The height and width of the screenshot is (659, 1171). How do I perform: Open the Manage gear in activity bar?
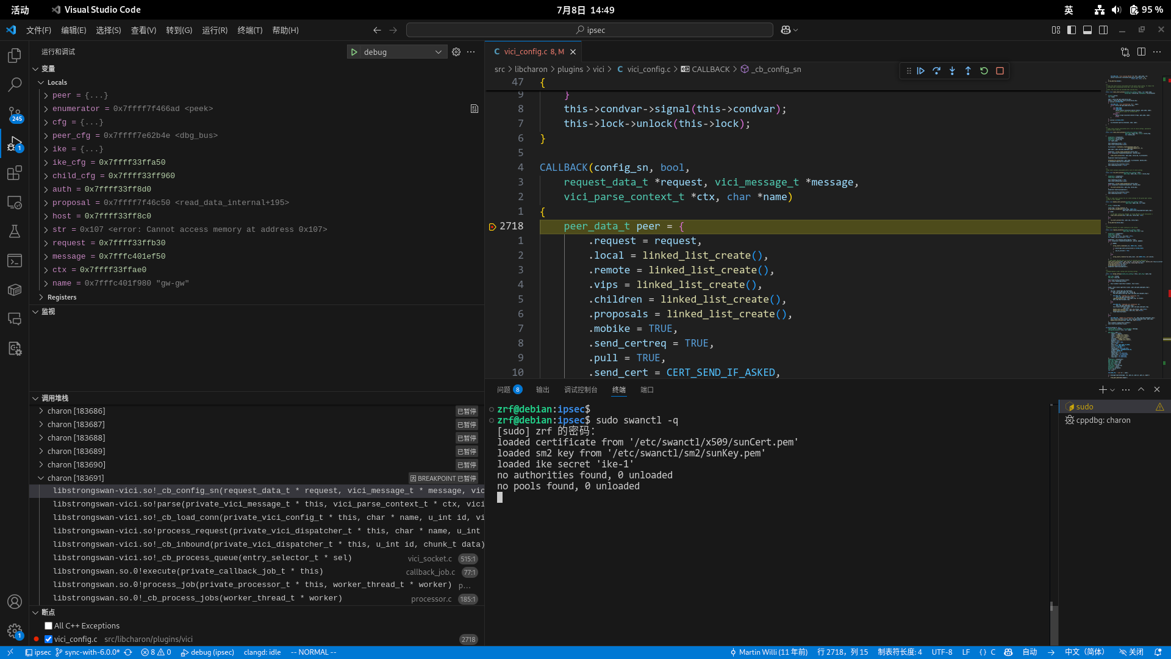(15, 632)
